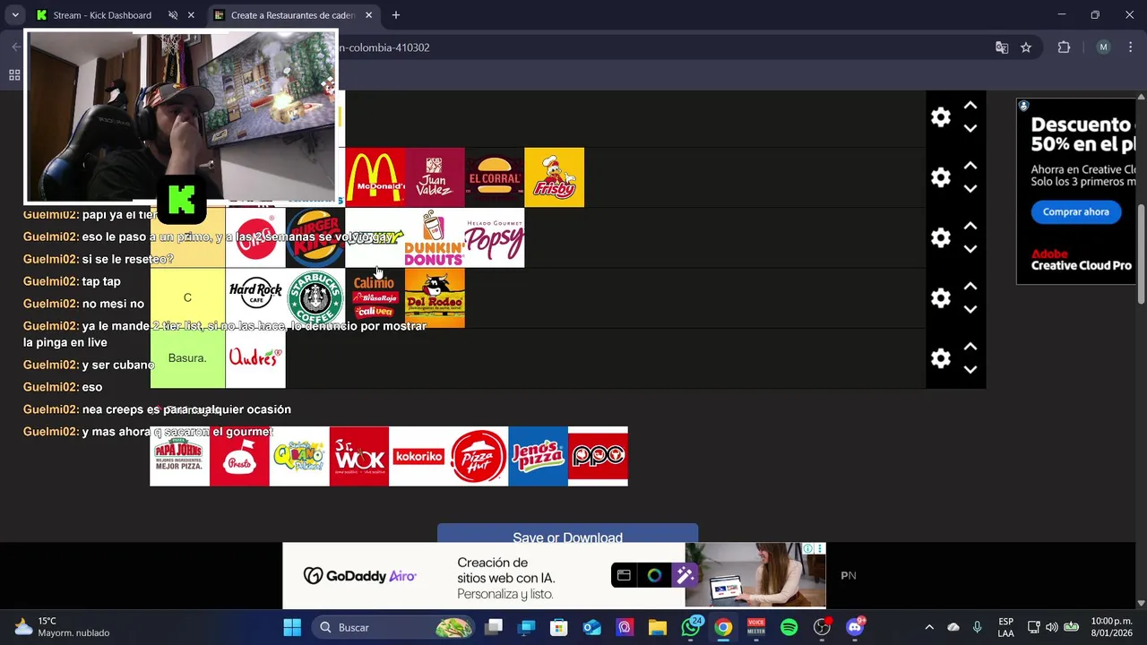Open settings gear for the Burger King tier row

click(940, 237)
